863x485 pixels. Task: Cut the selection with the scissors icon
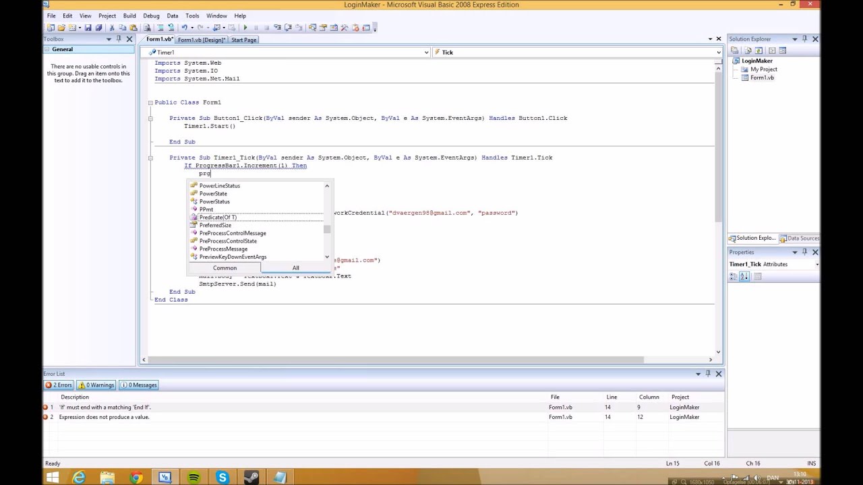pos(112,28)
